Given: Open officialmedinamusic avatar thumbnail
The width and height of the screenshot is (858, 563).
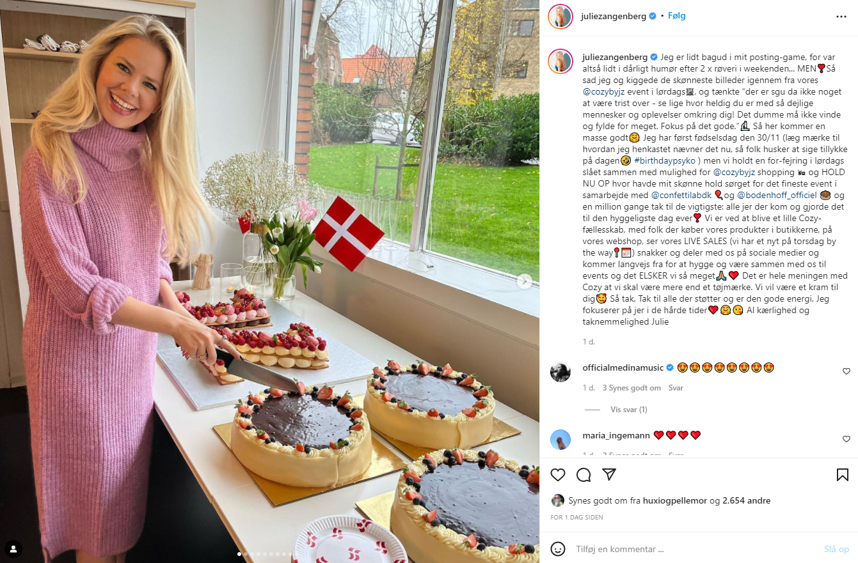Looking at the screenshot, I should (560, 372).
